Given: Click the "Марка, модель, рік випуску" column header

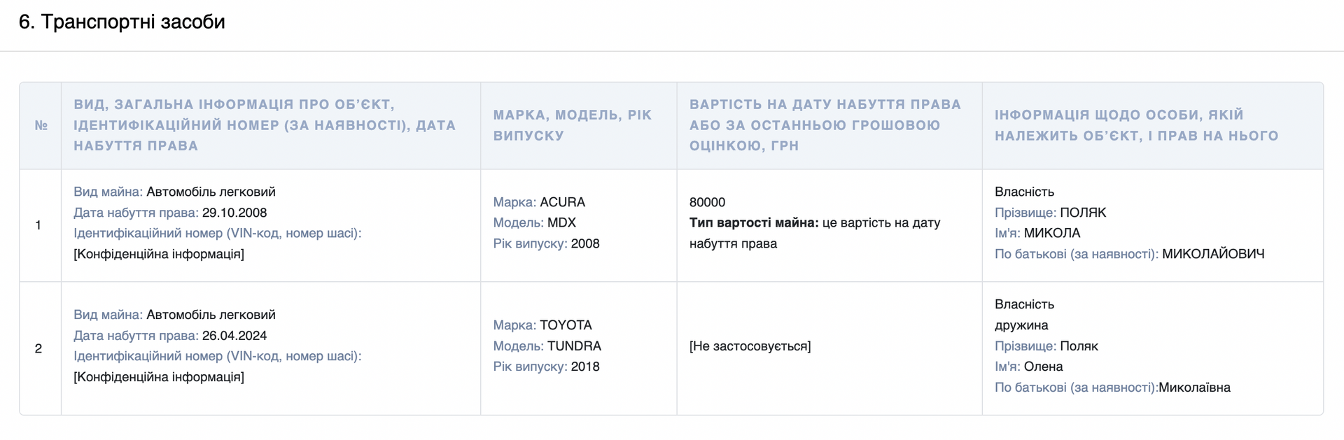Looking at the screenshot, I should point(572,125).
